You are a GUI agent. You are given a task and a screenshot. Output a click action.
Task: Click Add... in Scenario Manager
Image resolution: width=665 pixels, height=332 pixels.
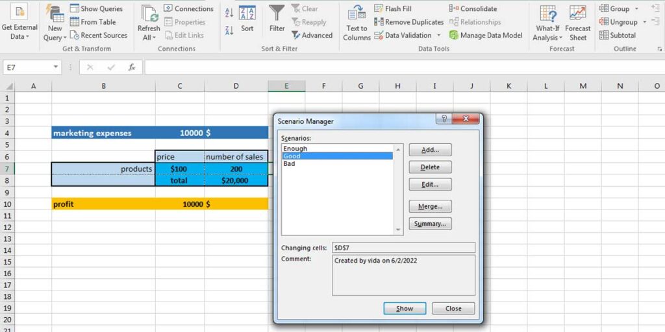[x=430, y=150]
